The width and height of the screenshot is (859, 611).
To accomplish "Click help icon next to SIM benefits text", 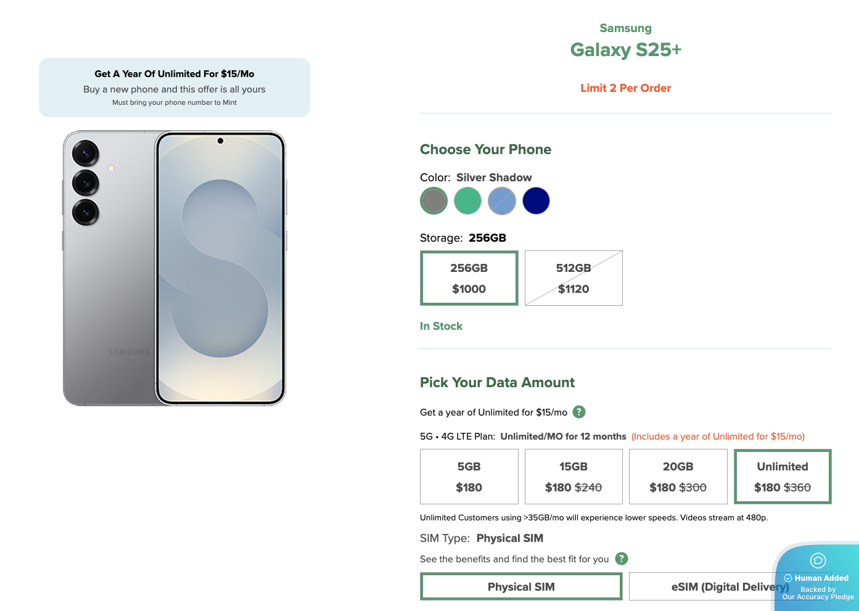I will (x=622, y=559).
